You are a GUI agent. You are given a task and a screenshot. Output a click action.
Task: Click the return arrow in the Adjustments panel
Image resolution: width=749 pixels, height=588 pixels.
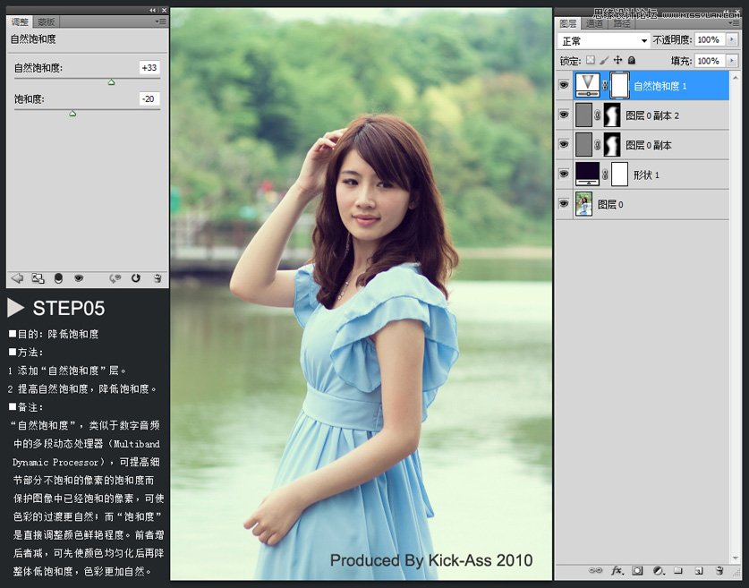(x=18, y=278)
